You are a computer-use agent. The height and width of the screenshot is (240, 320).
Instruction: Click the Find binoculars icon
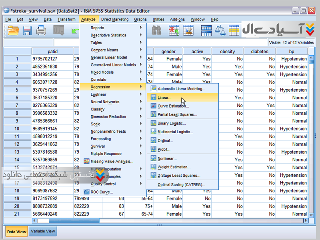coord(156,30)
